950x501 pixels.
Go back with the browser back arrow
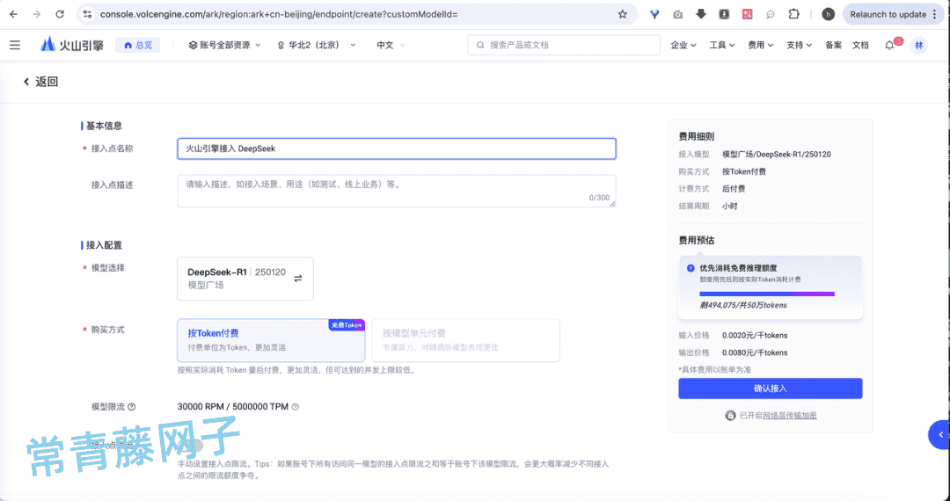pos(13,14)
